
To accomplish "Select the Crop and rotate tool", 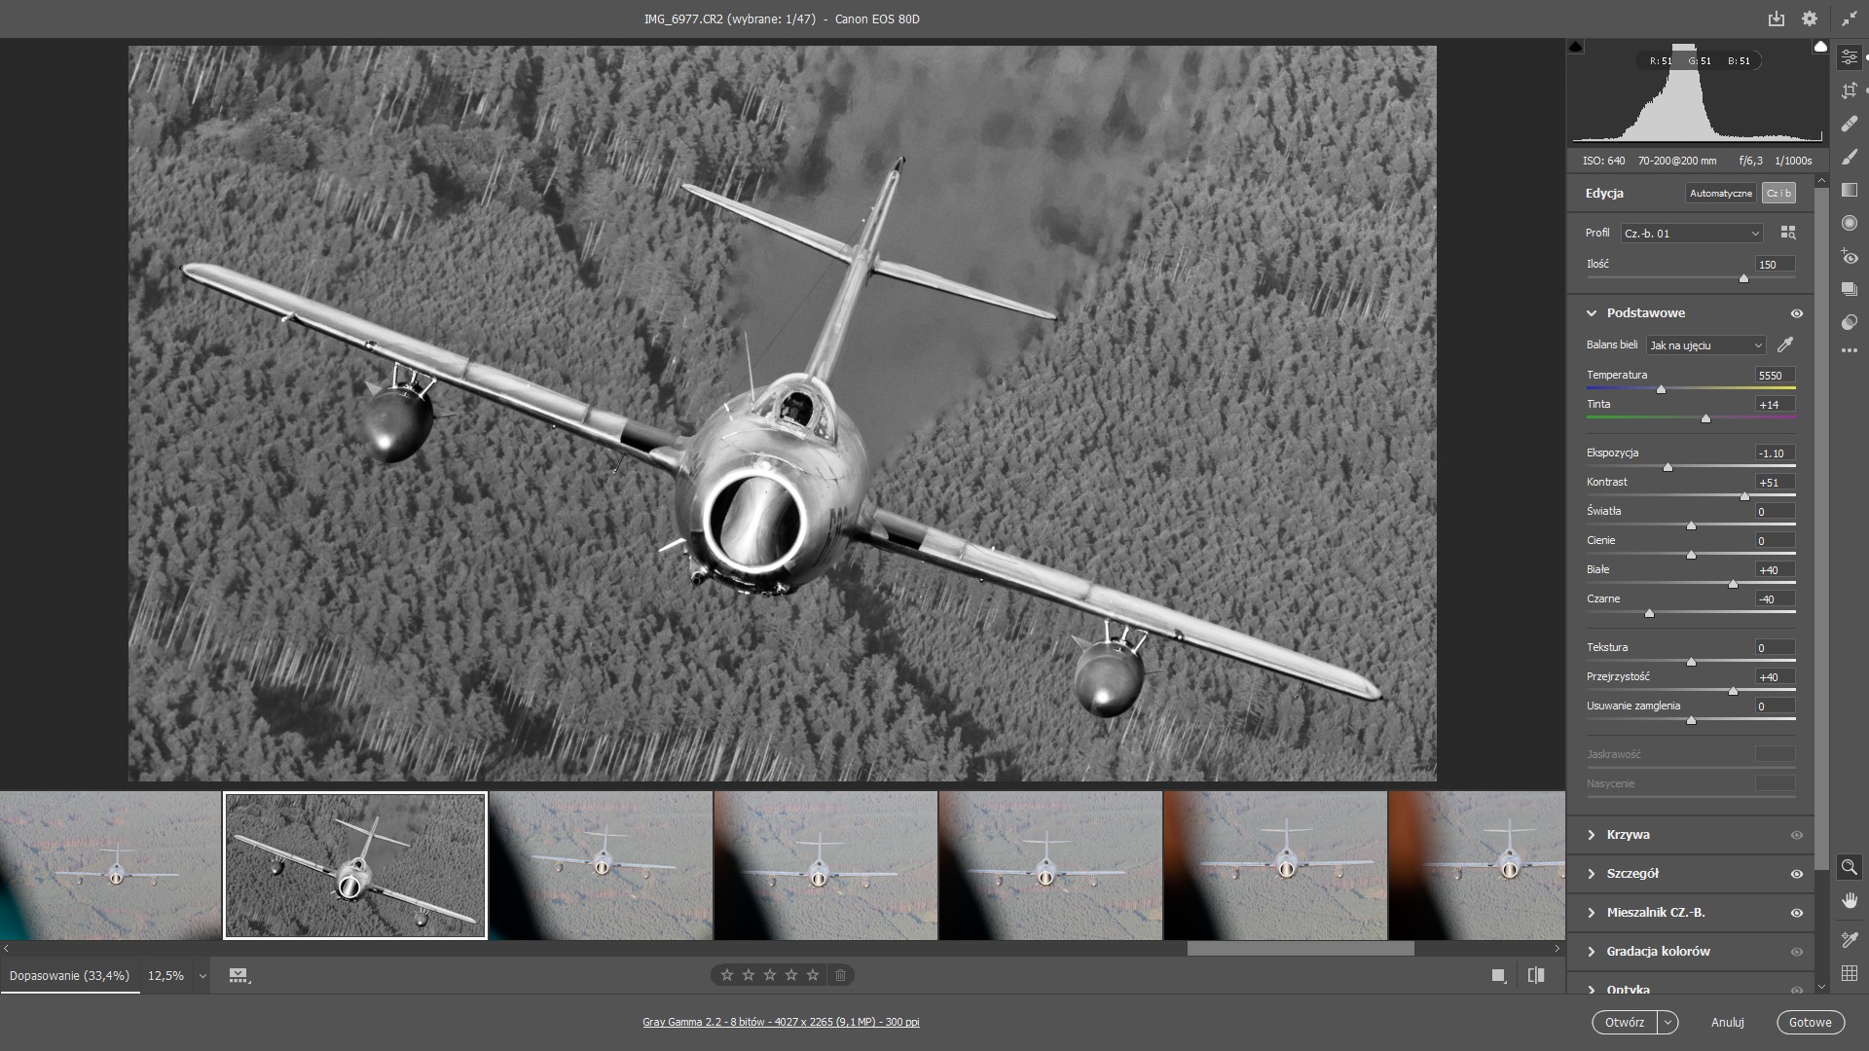I will tap(1849, 91).
